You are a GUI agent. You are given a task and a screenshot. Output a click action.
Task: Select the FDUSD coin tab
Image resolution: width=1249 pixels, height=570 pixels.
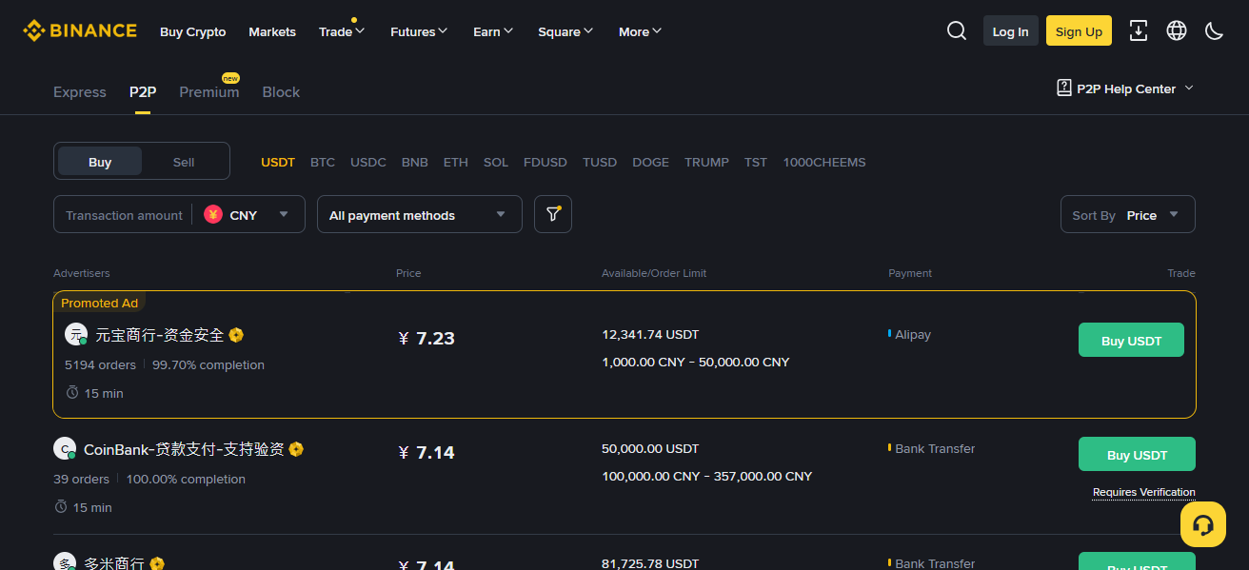545,162
